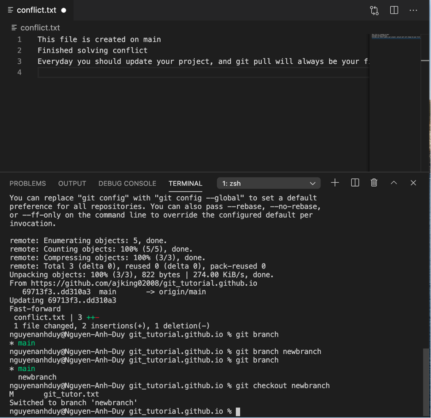Viewport: 431px width, 418px height.
Task: Maximize panel size with up chevron
Action: (394, 183)
